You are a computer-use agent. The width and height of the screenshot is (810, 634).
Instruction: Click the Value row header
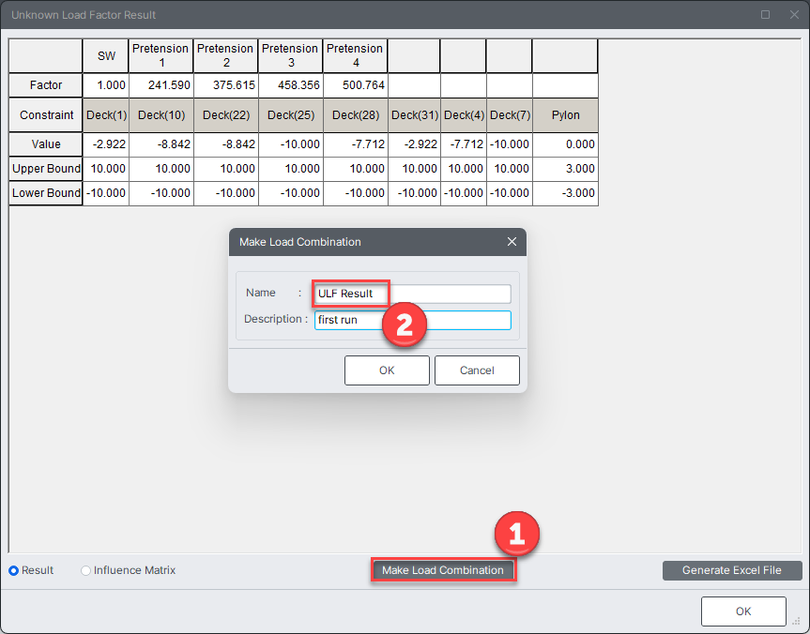coord(45,144)
